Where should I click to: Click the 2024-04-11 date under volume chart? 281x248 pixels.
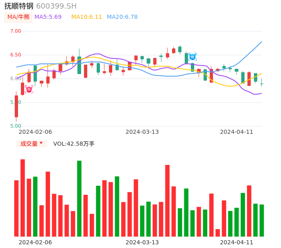pos(237,242)
